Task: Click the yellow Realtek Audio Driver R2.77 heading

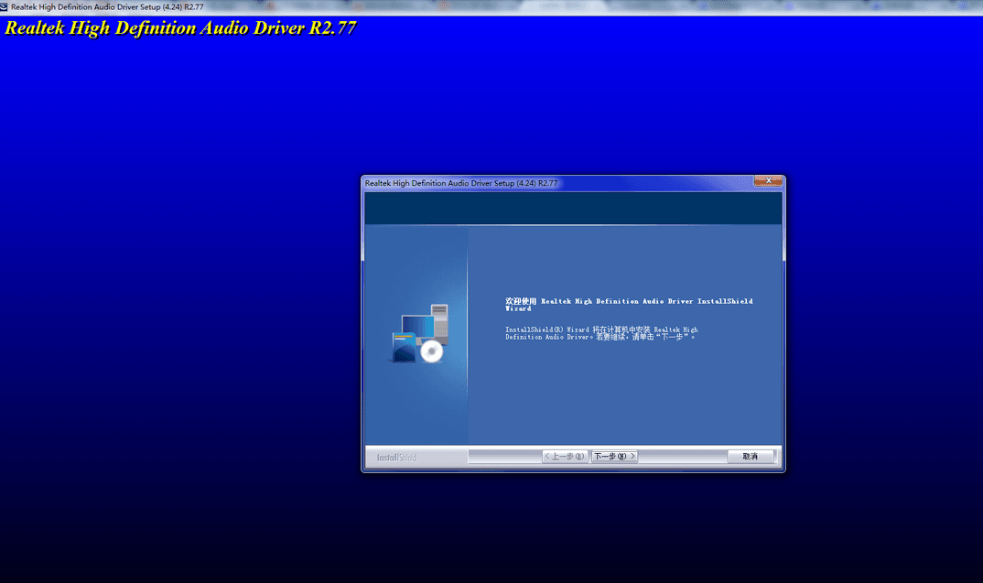Action: point(180,27)
